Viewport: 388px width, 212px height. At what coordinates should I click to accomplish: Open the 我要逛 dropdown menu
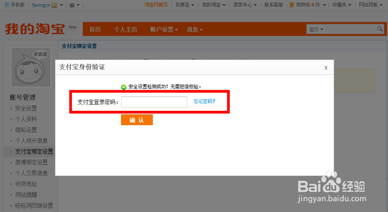(x=185, y=5)
